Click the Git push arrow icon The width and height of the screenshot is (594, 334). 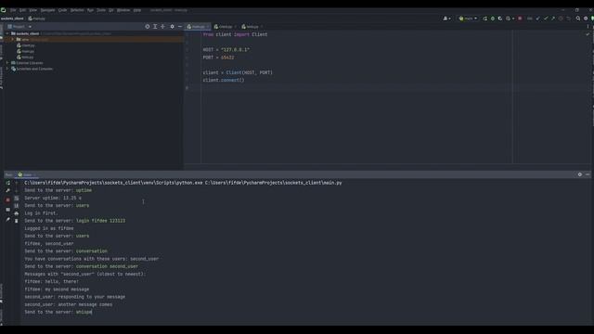click(x=553, y=19)
